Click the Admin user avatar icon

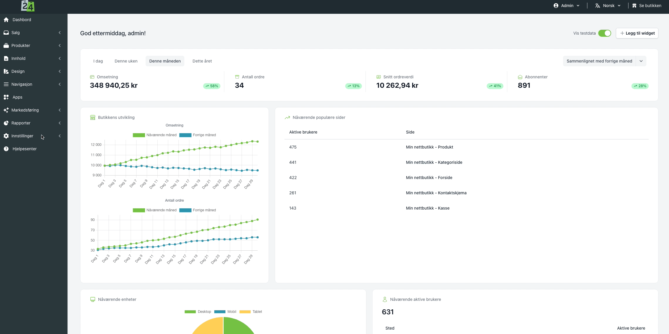coord(556,6)
